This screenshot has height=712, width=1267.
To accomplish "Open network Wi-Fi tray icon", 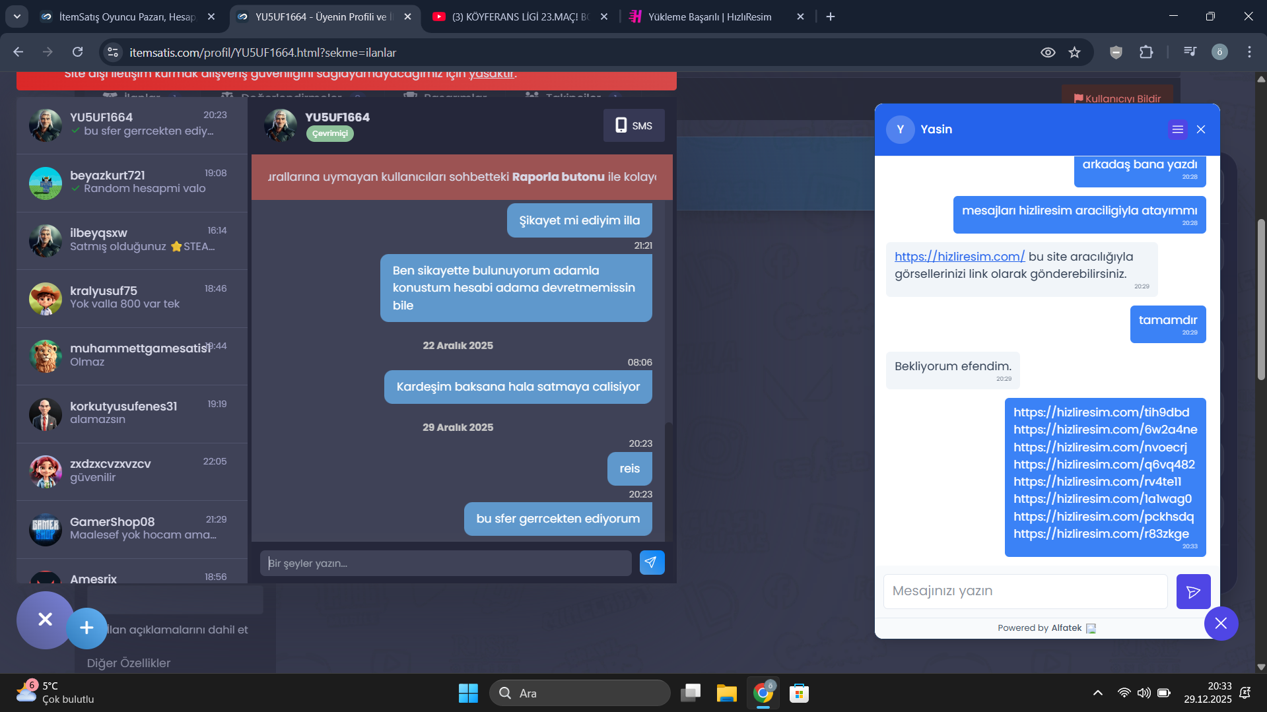I will [x=1124, y=693].
